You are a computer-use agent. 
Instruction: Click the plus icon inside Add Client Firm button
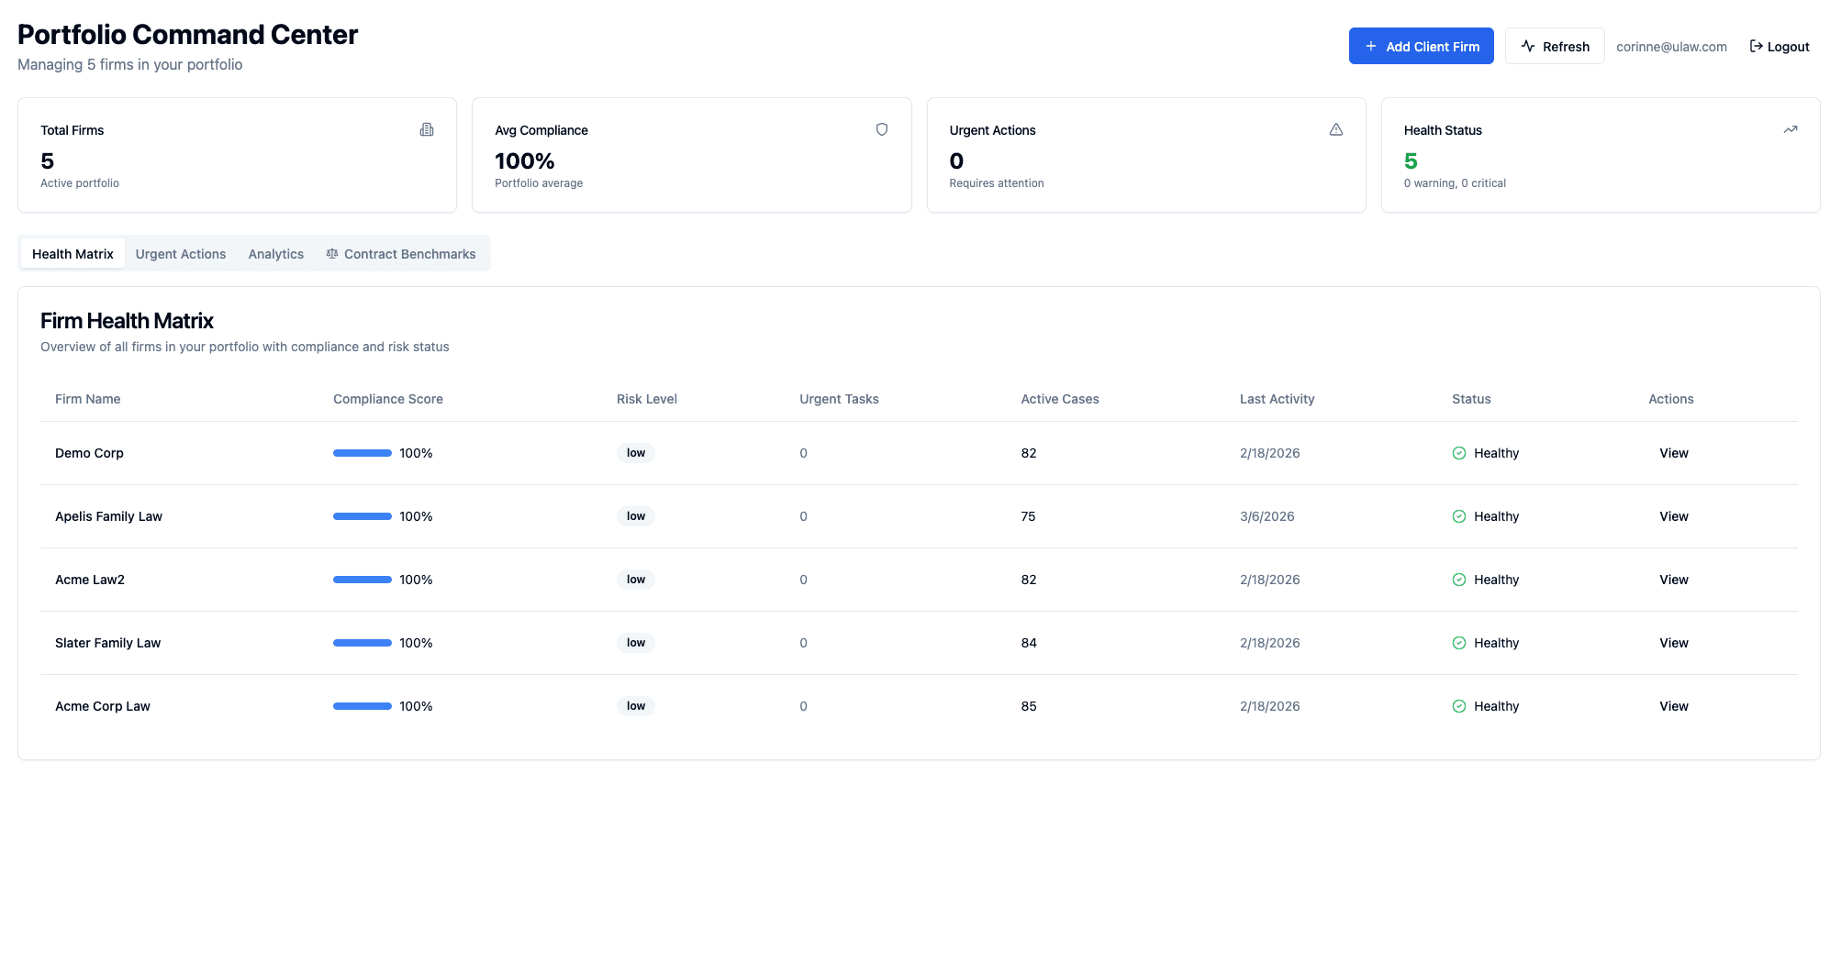click(1371, 46)
